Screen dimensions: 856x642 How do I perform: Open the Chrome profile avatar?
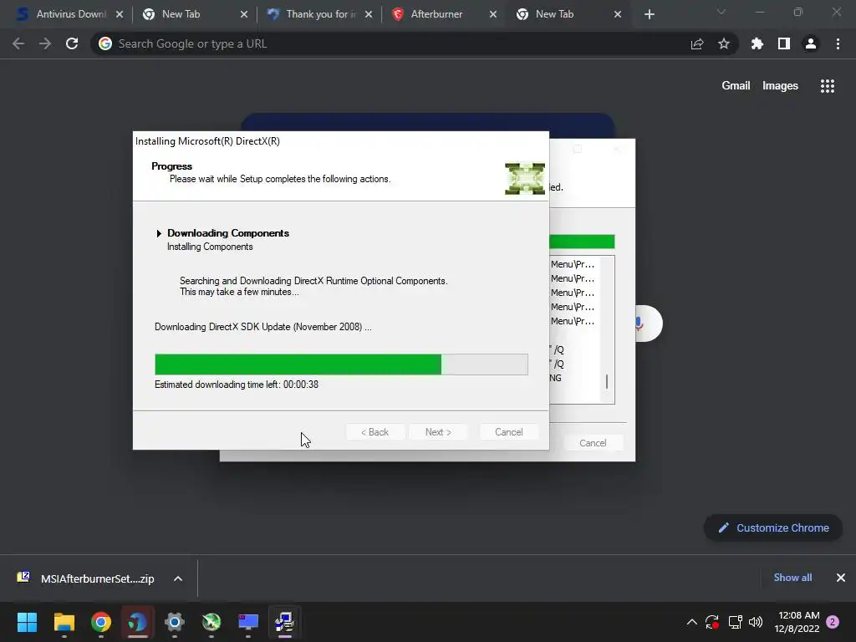click(x=811, y=43)
